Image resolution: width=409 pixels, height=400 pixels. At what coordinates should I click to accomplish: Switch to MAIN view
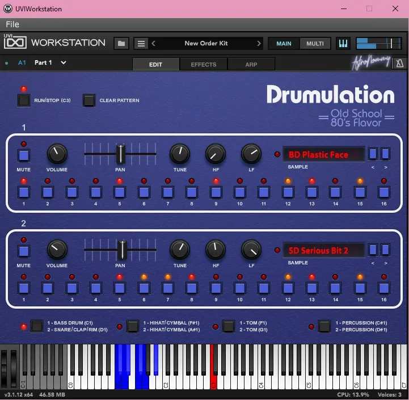284,44
